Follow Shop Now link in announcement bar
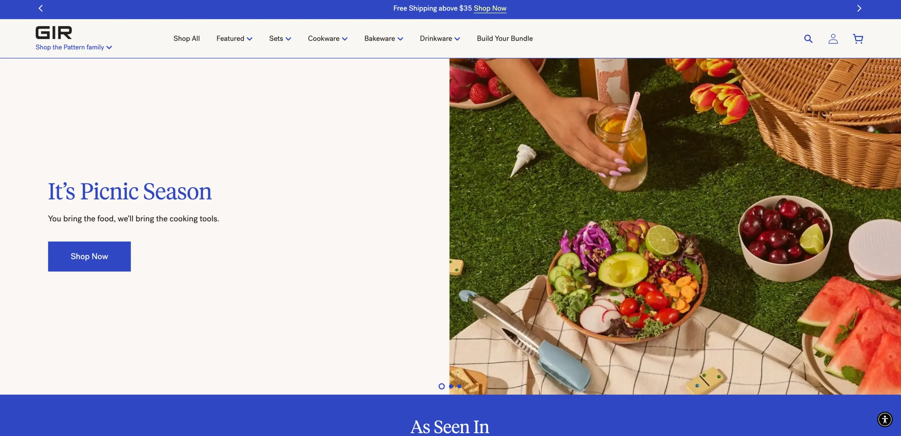The height and width of the screenshot is (436, 901). click(x=490, y=8)
